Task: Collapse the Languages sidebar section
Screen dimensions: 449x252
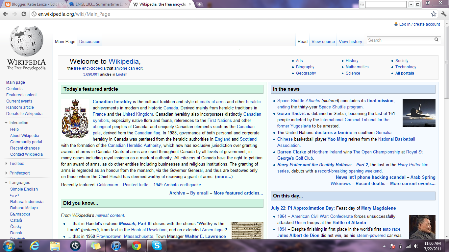Action: coord(6,183)
